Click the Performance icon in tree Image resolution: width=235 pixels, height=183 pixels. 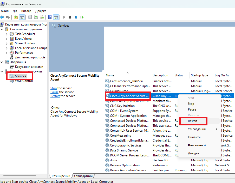12,53
